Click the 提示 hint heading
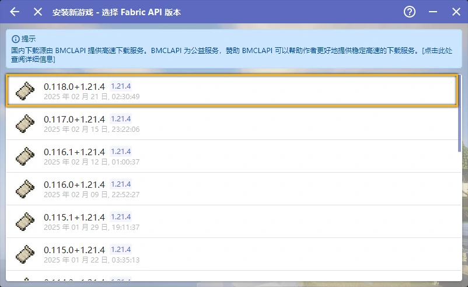This screenshot has width=468, height=287. [x=29, y=38]
